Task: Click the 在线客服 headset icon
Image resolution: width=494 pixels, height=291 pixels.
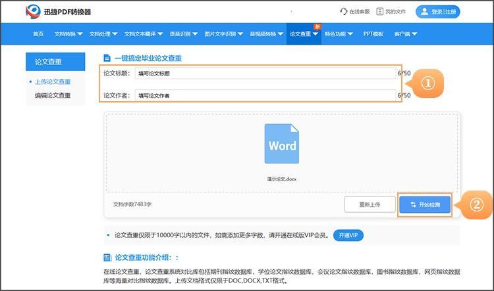Action: 343,12
